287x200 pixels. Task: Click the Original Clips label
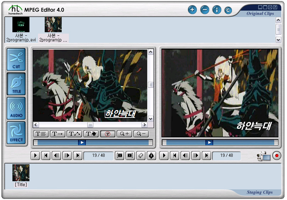click(x=260, y=13)
